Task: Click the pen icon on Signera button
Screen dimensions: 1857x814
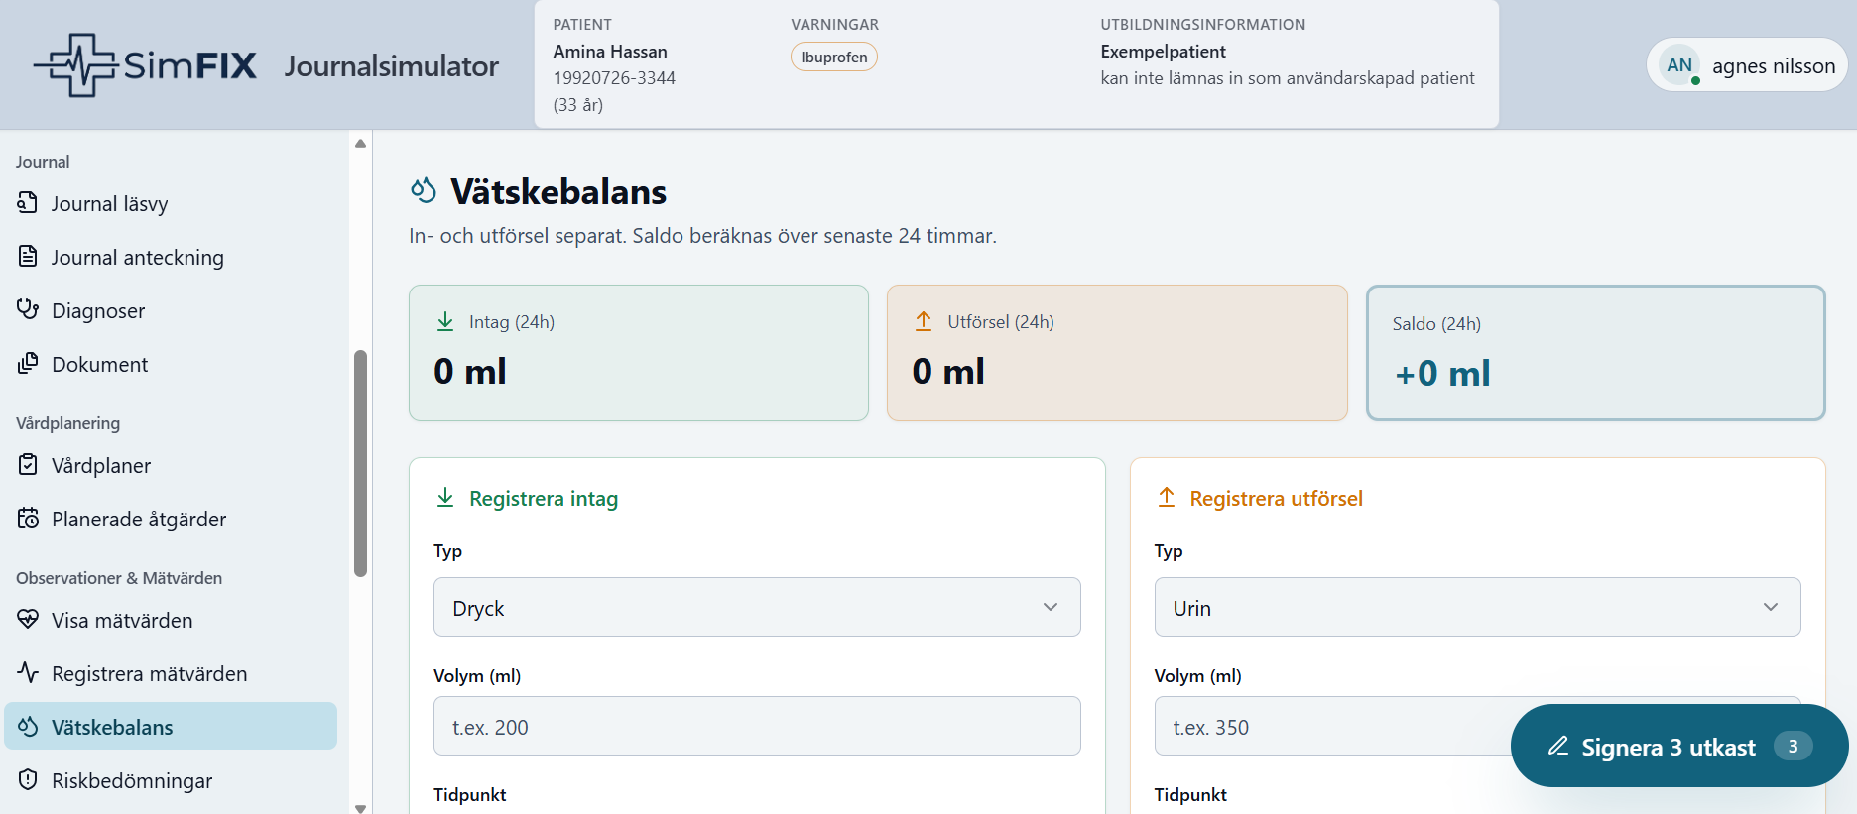Action: tap(1558, 746)
